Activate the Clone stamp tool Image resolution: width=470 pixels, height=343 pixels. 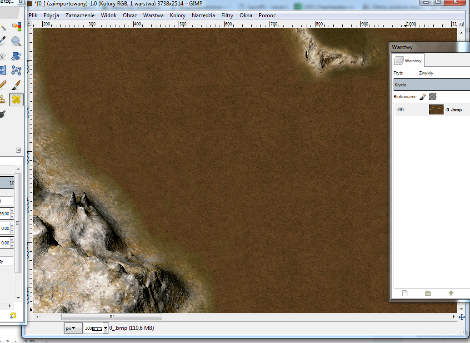point(2,99)
